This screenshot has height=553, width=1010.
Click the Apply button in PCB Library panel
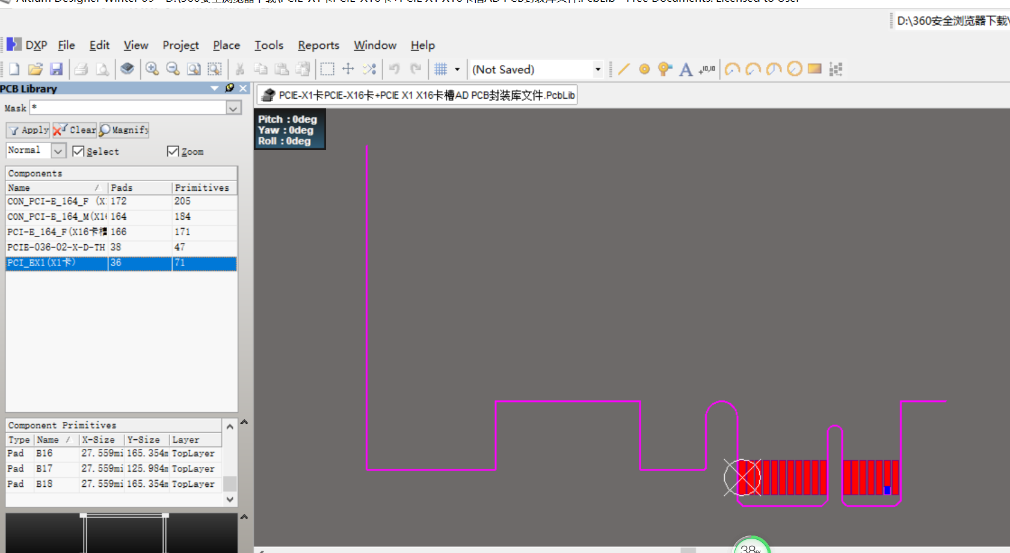27,130
